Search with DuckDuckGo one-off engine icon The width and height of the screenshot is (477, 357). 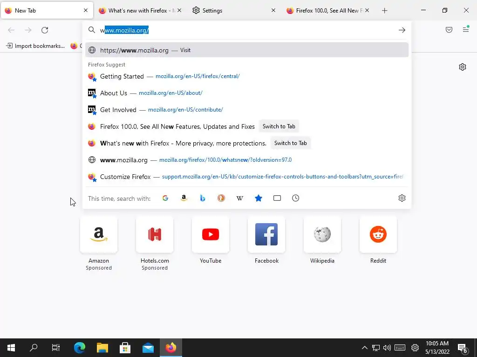click(221, 198)
